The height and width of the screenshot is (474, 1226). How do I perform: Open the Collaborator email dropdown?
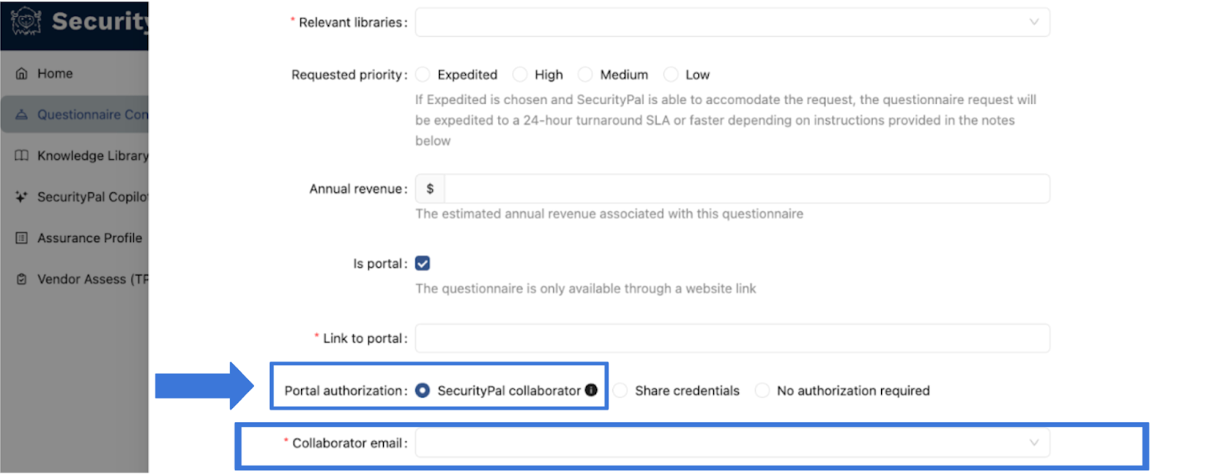733,443
